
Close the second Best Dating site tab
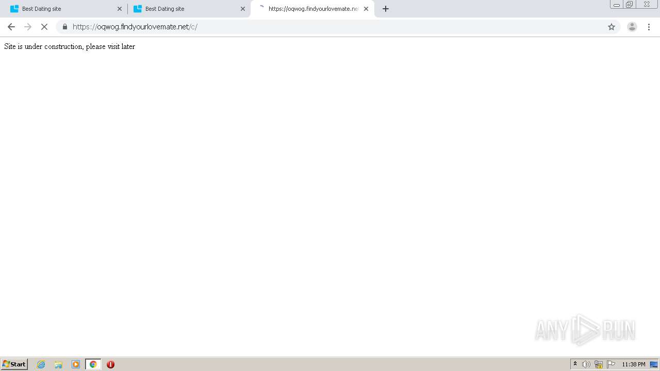243,9
